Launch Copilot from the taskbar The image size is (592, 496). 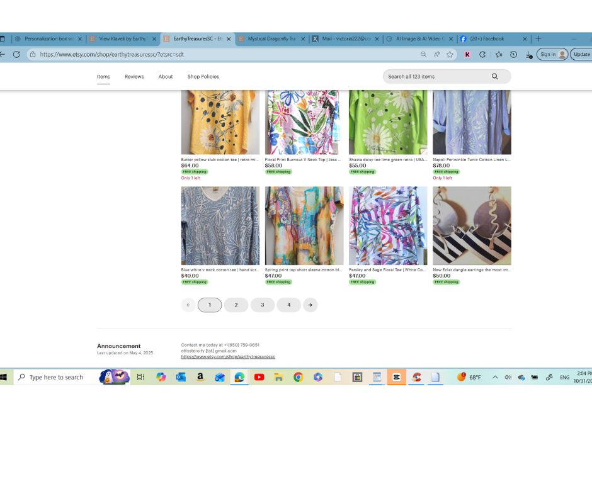click(x=161, y=376)
